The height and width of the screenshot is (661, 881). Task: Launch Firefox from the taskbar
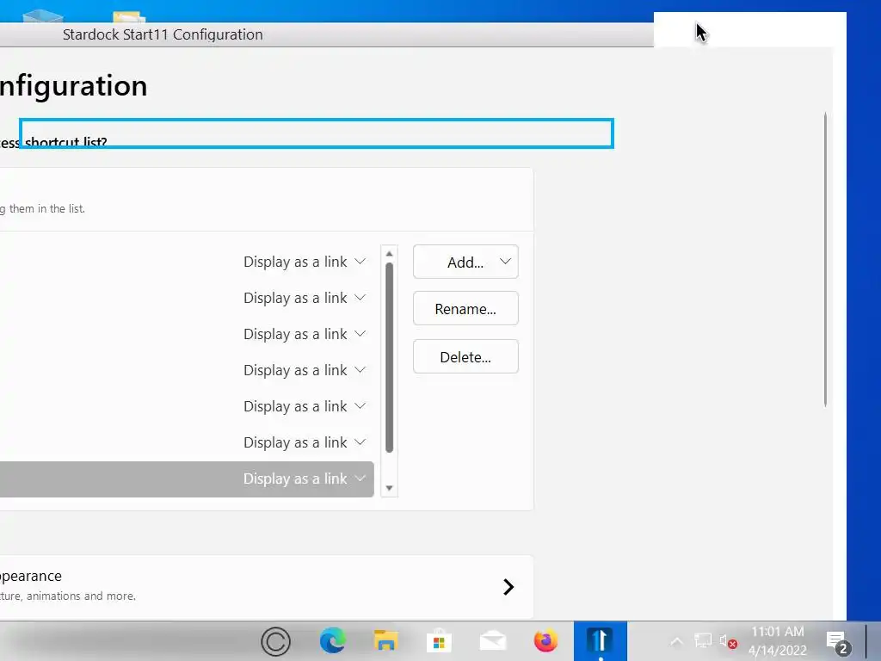pyautogui.click(x=545, y=640)
